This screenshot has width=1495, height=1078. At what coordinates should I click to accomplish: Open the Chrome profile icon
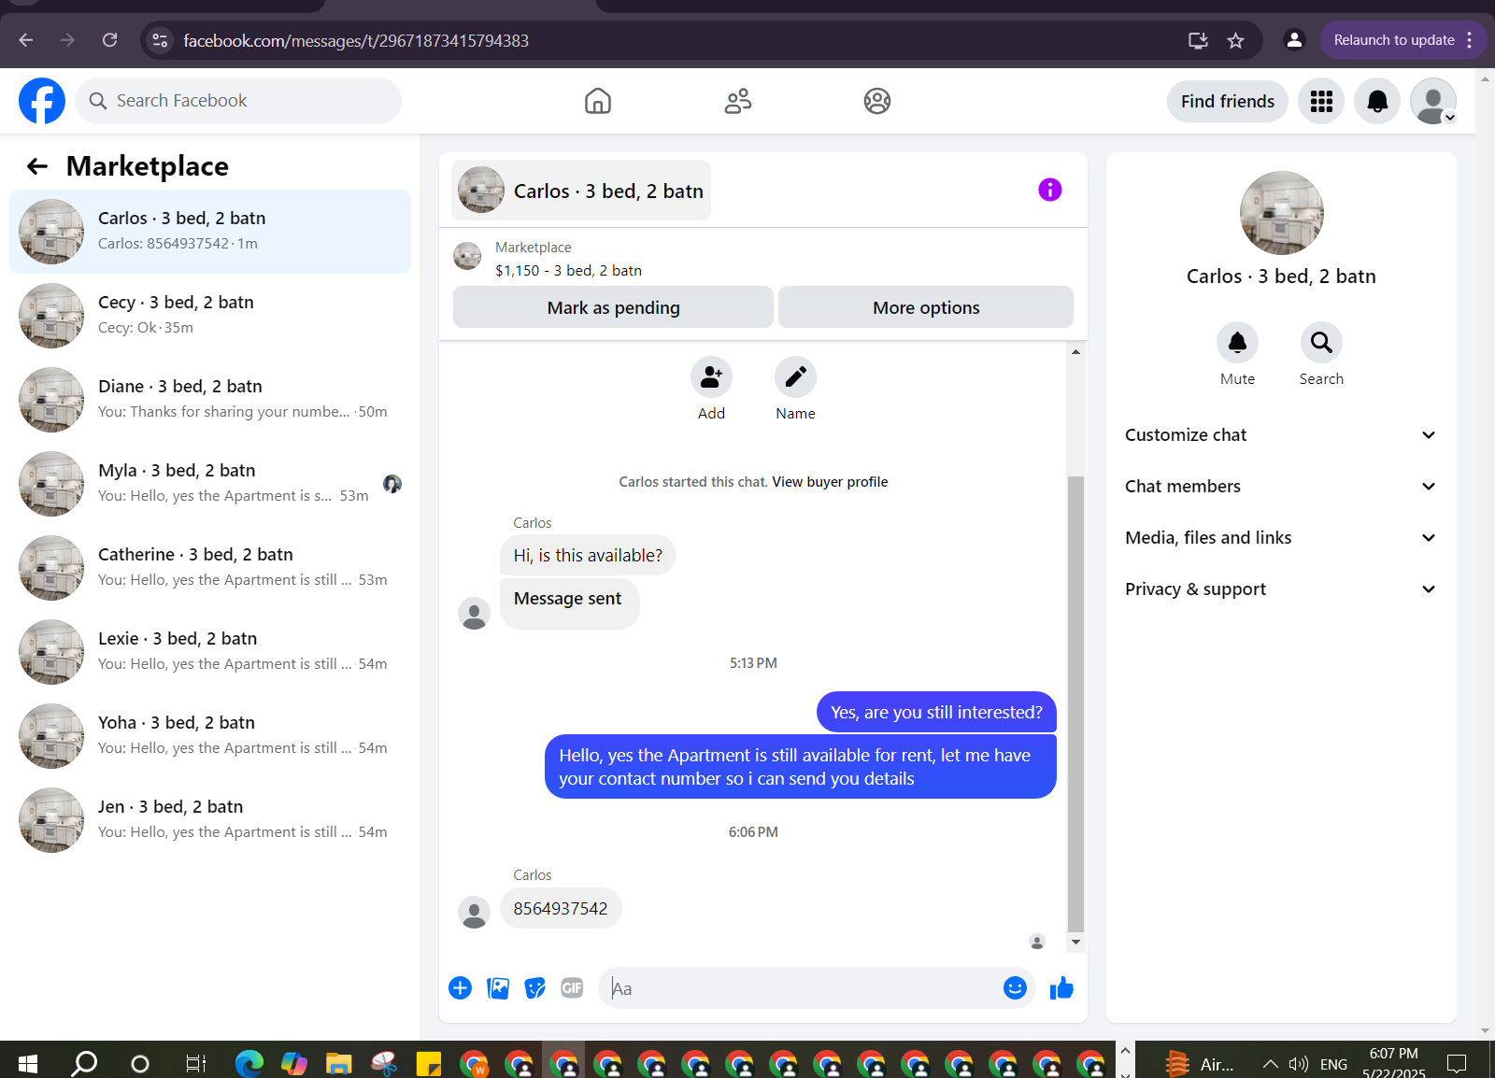1294,40
